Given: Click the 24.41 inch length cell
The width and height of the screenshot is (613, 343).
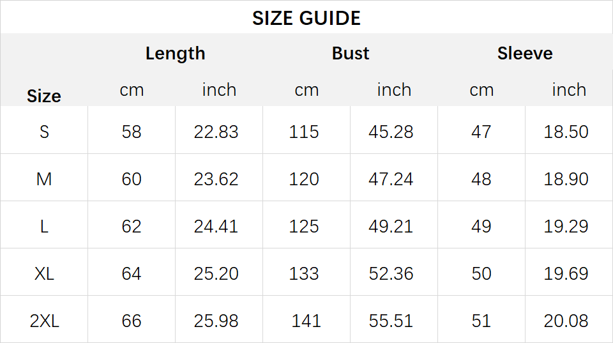Looking at the screenshot, I should pos(216,227).
